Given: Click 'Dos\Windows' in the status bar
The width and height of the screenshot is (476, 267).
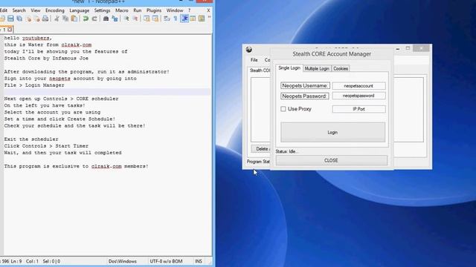Looking at the screenshot, I should pyautogui.click(x=123, y=261).
